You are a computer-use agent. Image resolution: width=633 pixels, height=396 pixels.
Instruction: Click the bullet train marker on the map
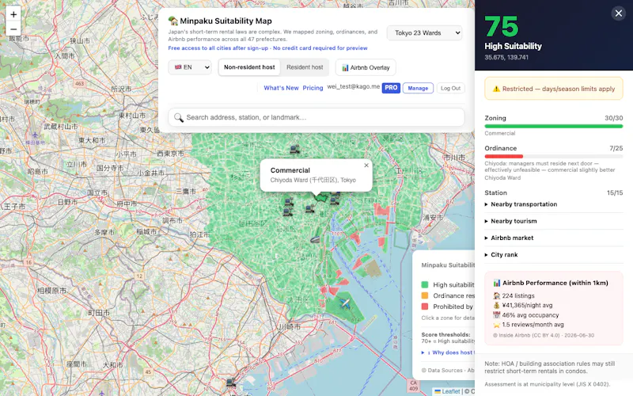point(315,239)
